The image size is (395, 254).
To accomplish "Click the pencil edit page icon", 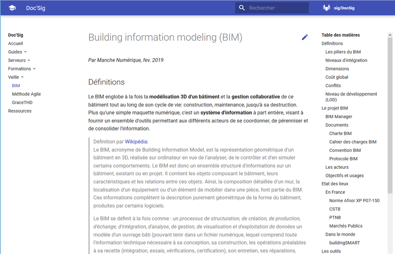I will click(x=304, y=37).
